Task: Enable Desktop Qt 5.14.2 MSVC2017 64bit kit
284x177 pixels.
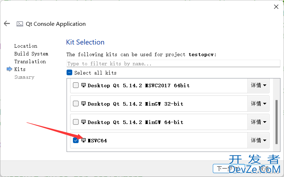Action: click(76, 85)
